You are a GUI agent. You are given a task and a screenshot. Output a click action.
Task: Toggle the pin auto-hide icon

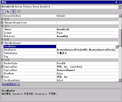pos(116,2)
